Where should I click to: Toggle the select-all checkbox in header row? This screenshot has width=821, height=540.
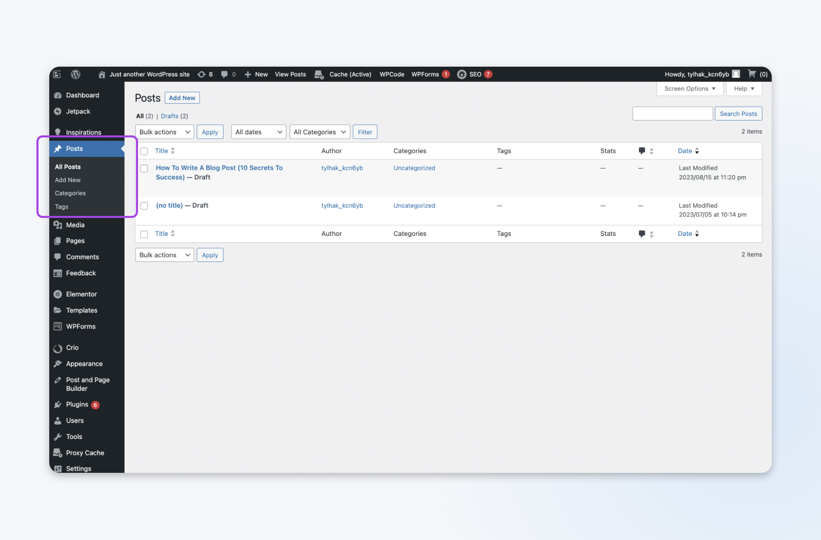pos(144,151)
